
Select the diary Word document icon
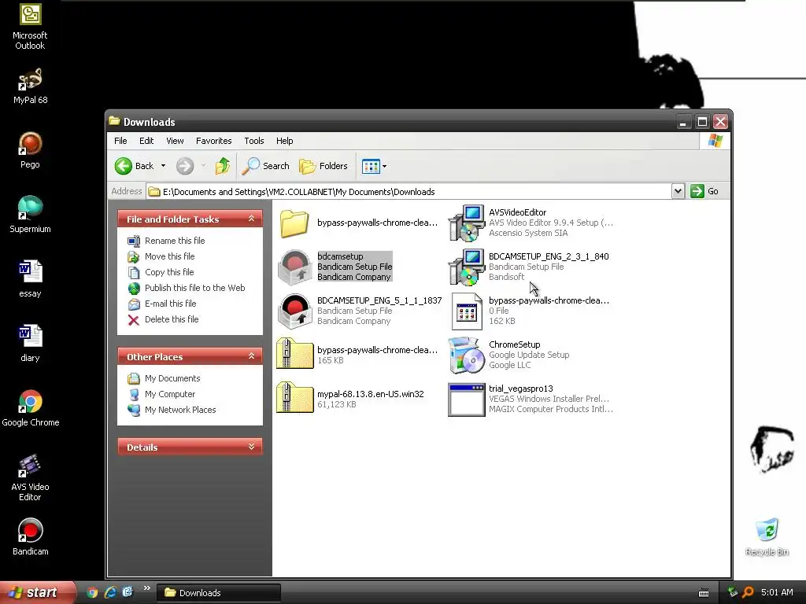[x=30, y=343]
